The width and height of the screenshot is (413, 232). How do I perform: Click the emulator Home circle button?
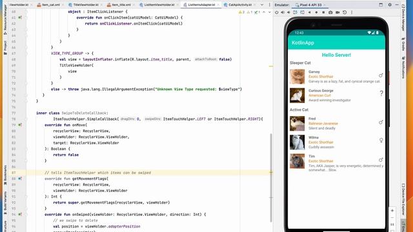click(x=316, y=12)
